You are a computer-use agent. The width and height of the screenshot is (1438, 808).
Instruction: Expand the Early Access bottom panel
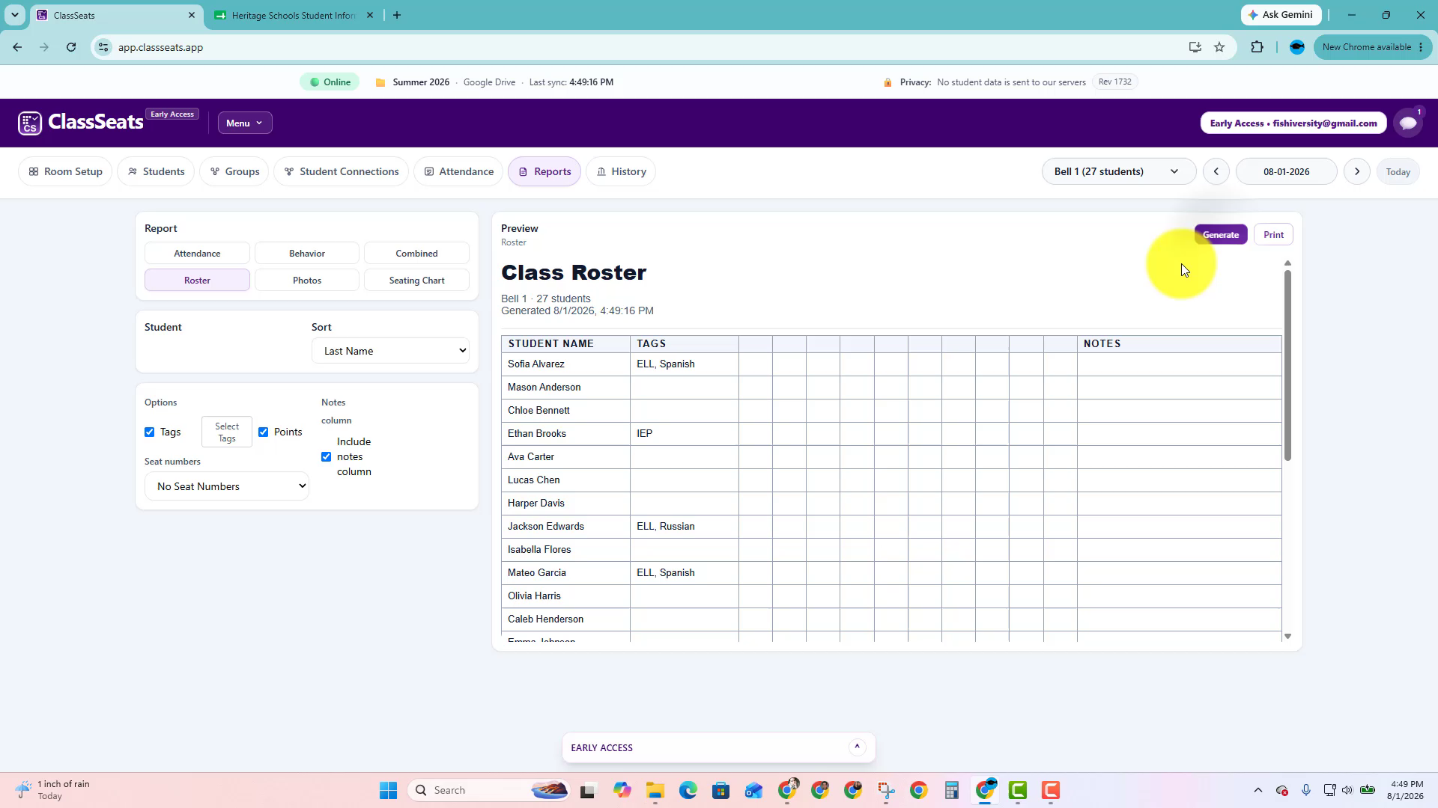[857, 747]
